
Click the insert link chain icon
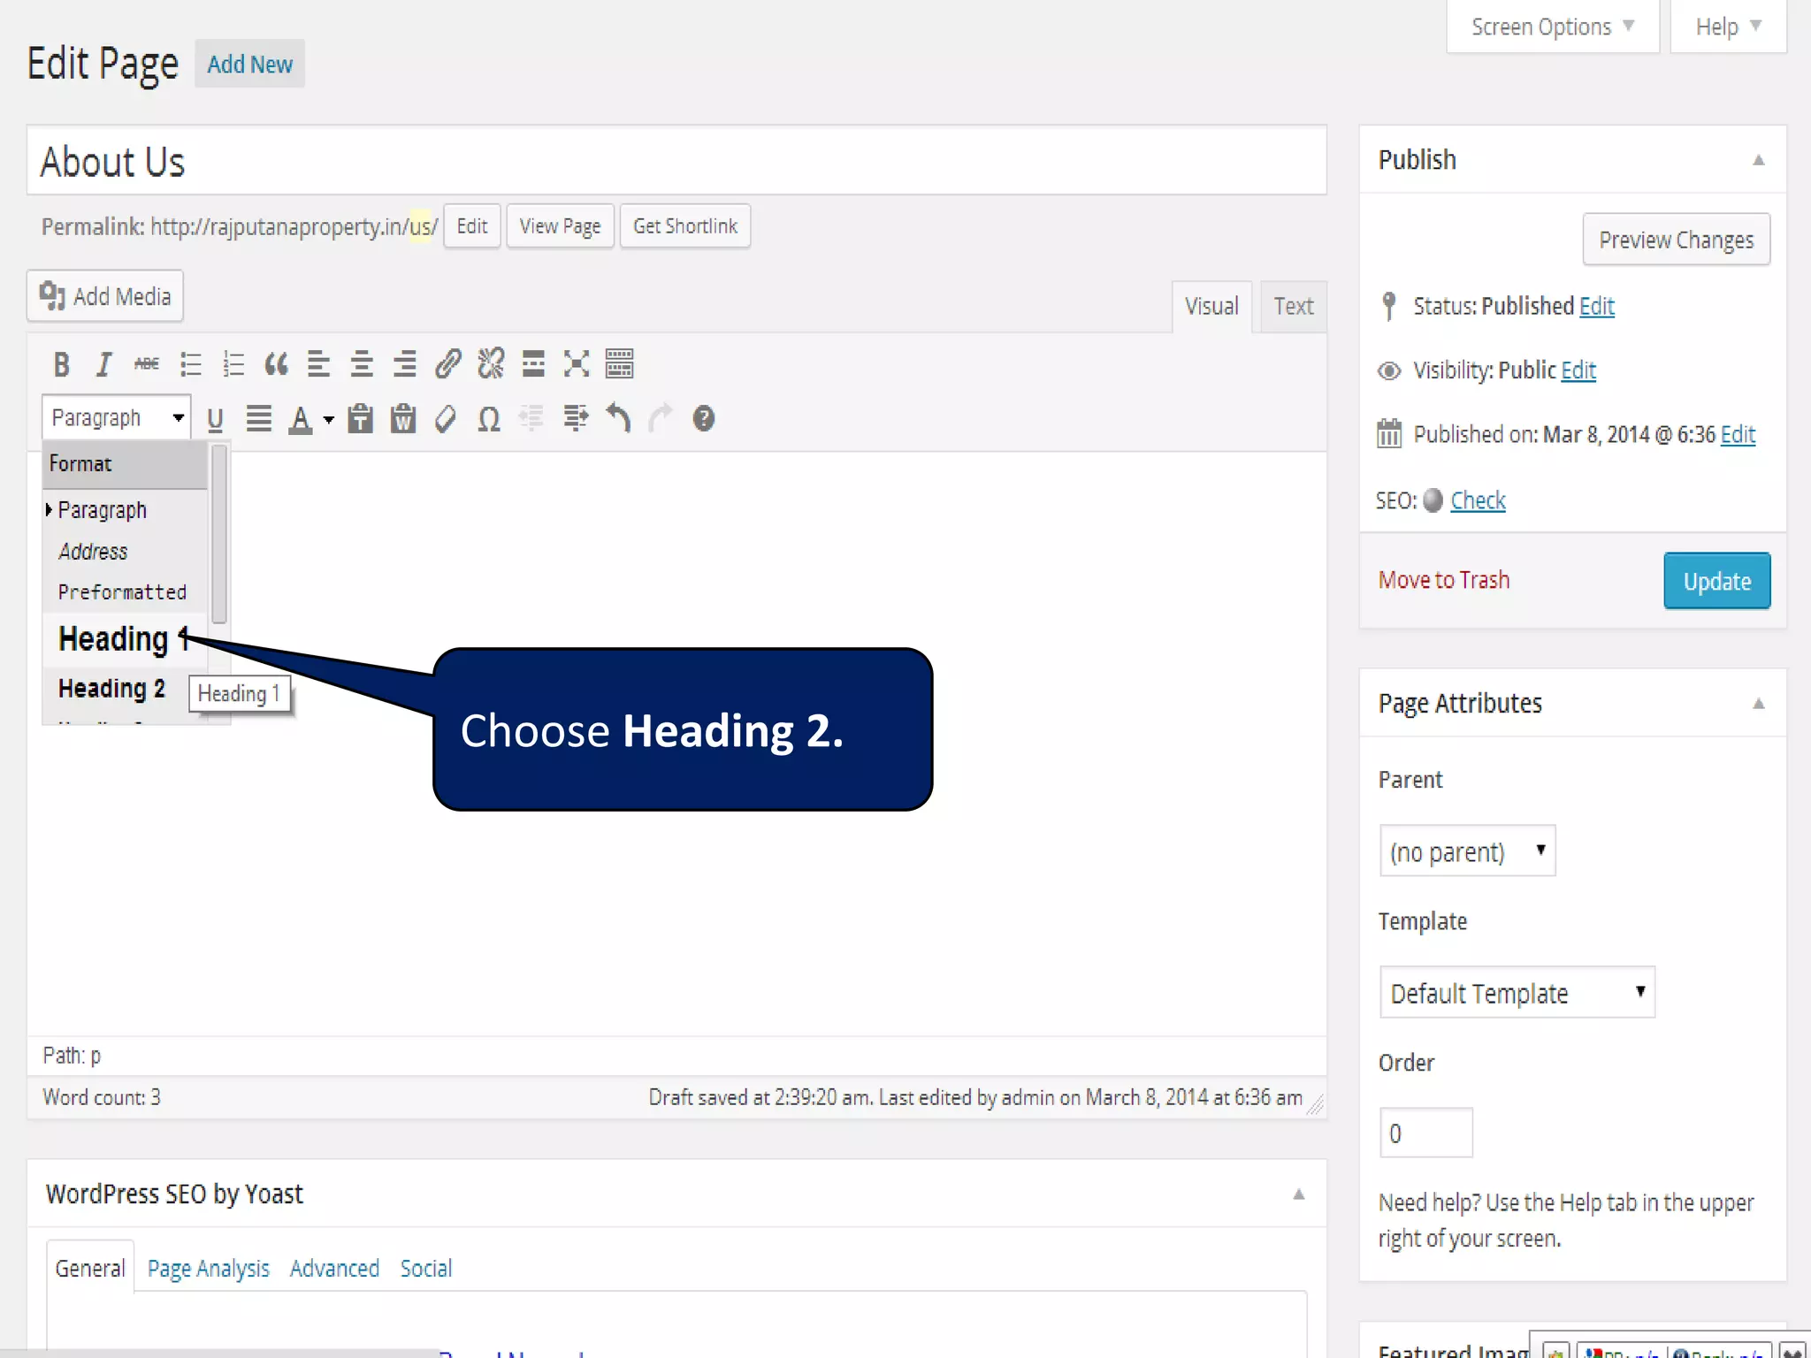[x=447, y=364]
